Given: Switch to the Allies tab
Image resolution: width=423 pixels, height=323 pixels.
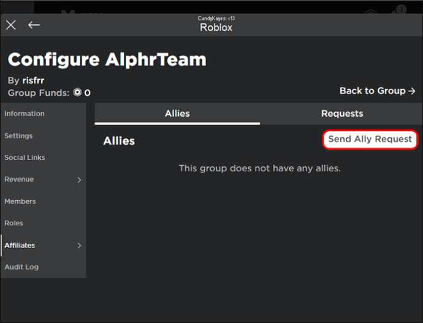Looking at the screenshot, I should pyautogui.click(x=177, y=114).
